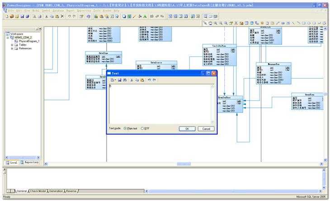Click Paste icon in the Text dialog toolbar
Viewport: 330px width, 201px height.
tap(142, 80)
